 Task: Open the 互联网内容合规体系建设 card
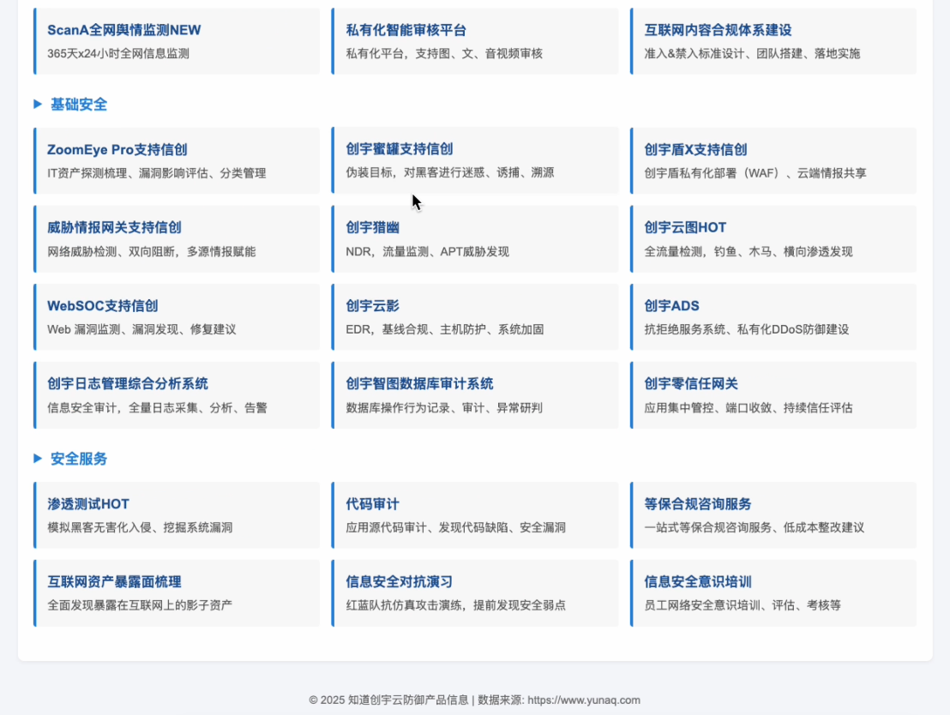(x=773, y=40)
